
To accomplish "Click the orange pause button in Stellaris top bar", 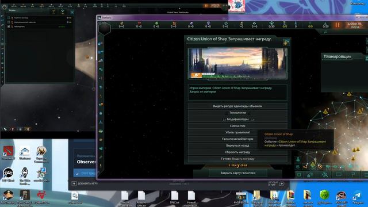I will (338, 25).
